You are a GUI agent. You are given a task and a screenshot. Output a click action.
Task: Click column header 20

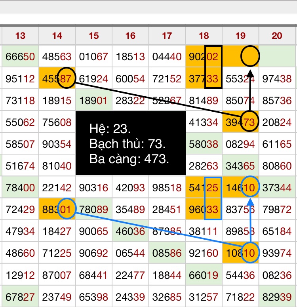[277, 36]
